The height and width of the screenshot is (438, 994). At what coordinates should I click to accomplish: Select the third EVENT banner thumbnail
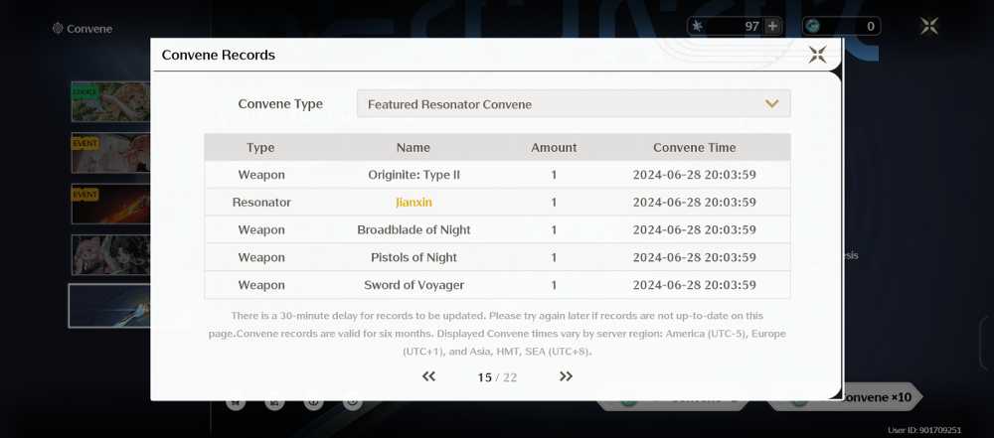110,205
